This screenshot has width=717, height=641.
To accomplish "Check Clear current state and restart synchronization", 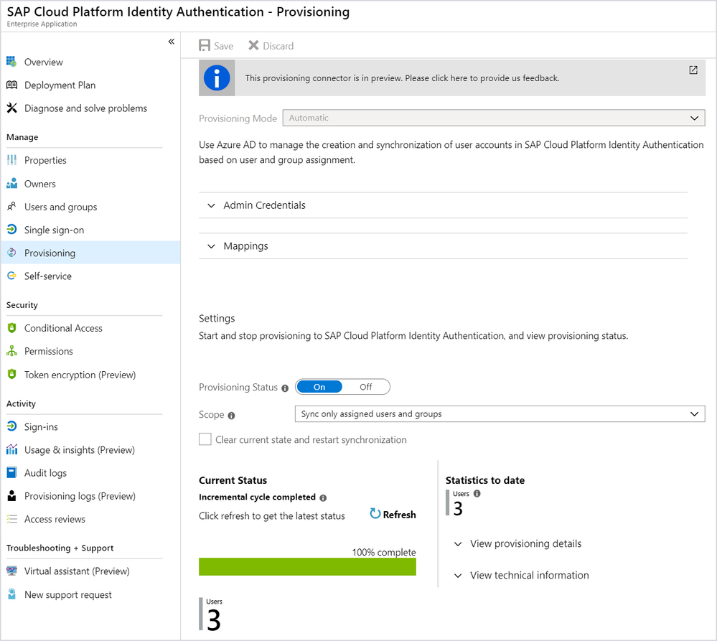I will (205, 439).
